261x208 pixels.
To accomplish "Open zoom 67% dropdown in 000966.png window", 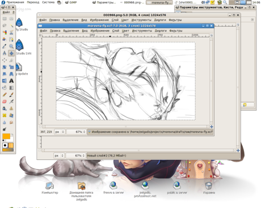I will (x=76, y=155).
